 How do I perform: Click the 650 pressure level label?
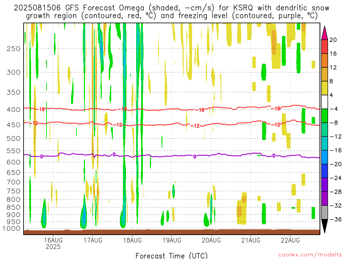[13, 172]
